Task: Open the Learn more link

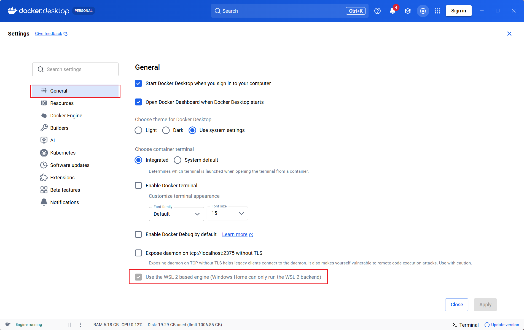Action: pyautogui.click(x=235, y=234)
